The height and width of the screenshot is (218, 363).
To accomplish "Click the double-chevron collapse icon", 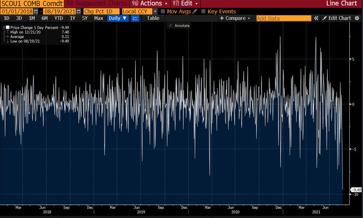I will (316, 18).
